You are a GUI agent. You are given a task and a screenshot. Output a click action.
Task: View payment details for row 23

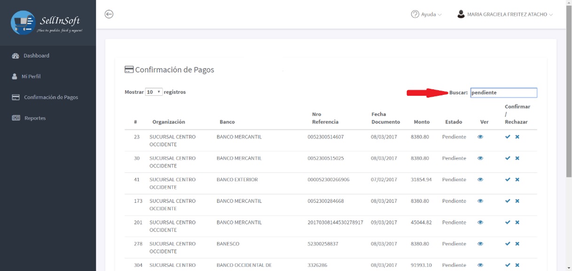click(x=480, y=137)
